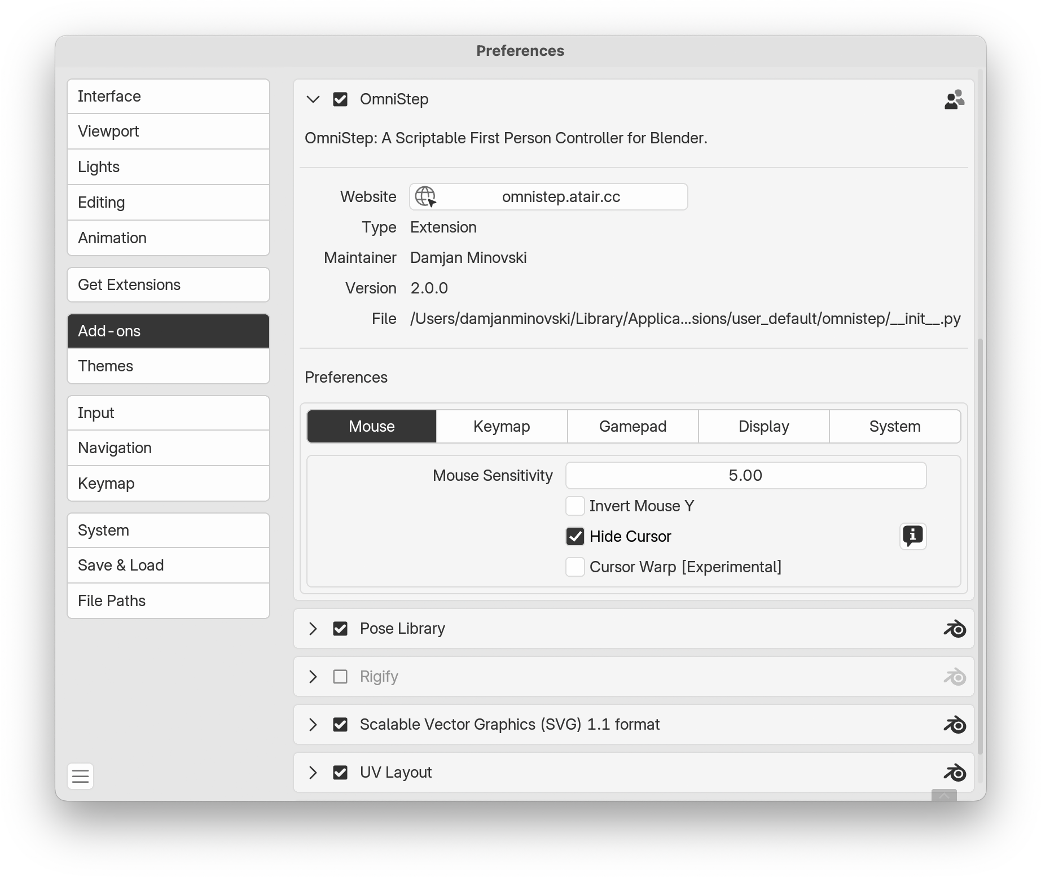Go to Get Extensions section
The image size is (1041, 877).
point(168,285)
